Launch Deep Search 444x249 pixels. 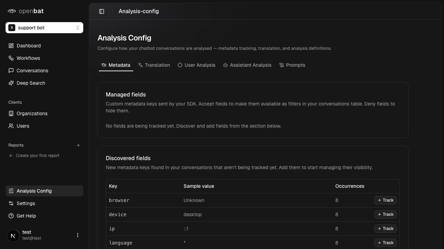[31, 83]
